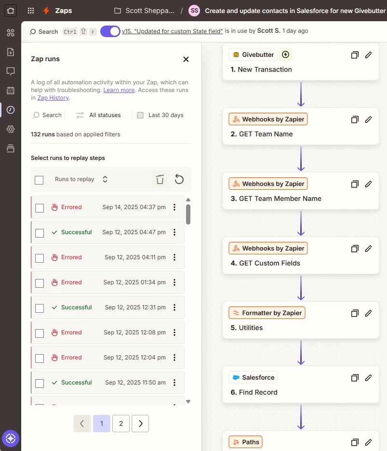Replay the selected runs with the circular arrow icon
Image resolution: width=387 pixels, height=451 pixels.
click(x=179, y=179)
